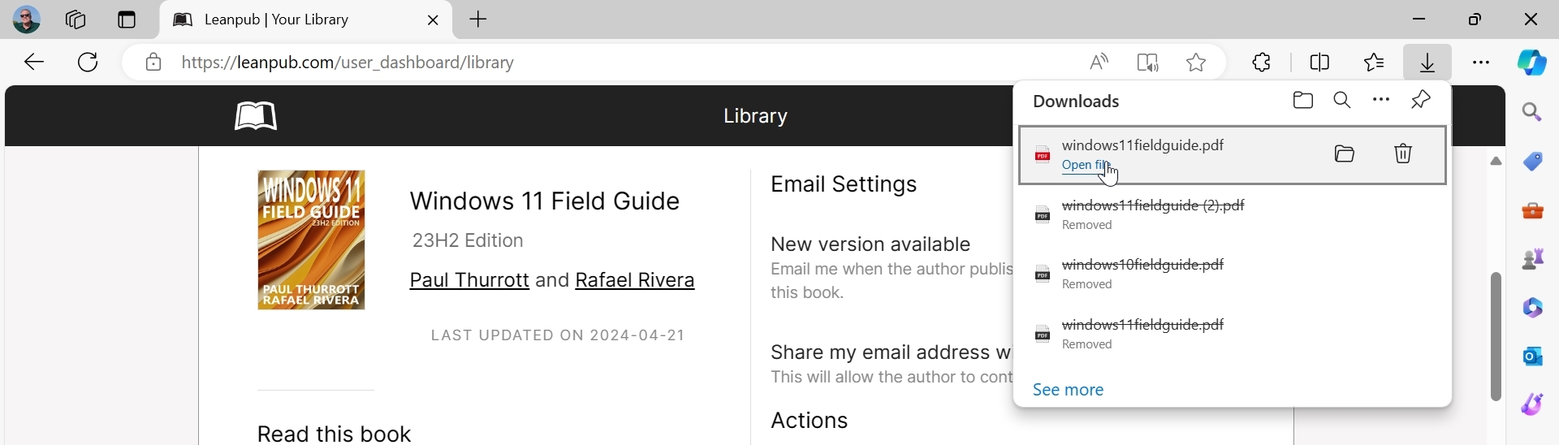Open a new browser tab
This screenshot has width=1559, height=445.
[x=479, y=19]
